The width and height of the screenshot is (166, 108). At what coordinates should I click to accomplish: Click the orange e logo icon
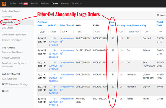tap(4, 4)
